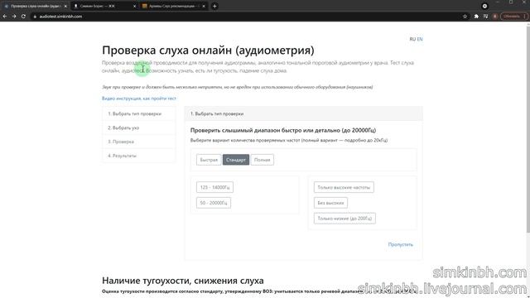
Task: Click the heading 'Наличие тугоухости, снижения слуха'
Action: 183,281
